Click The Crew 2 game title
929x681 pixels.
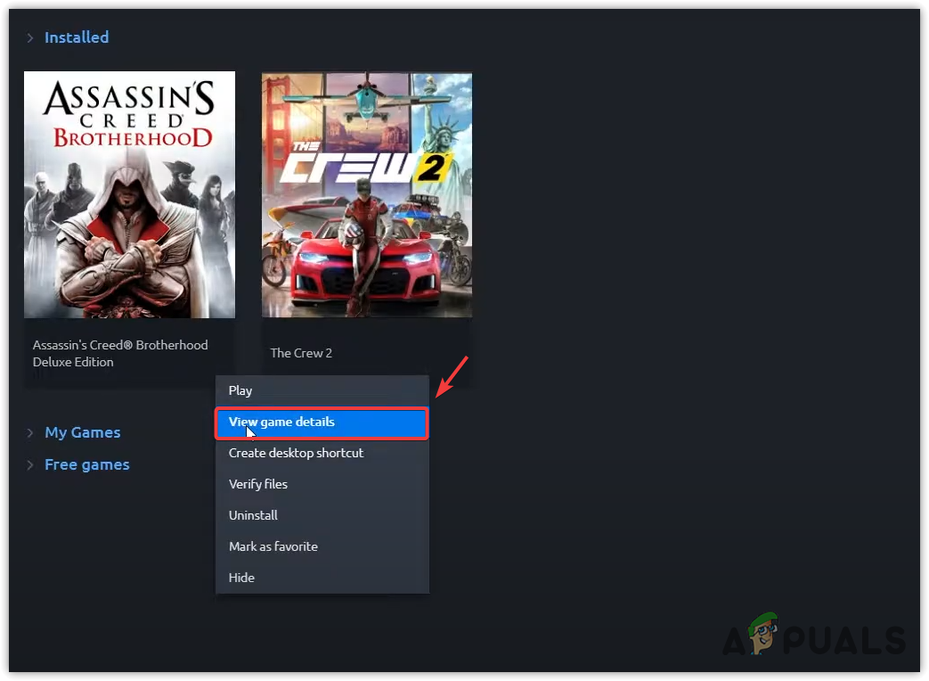click(x=301, y=353)
